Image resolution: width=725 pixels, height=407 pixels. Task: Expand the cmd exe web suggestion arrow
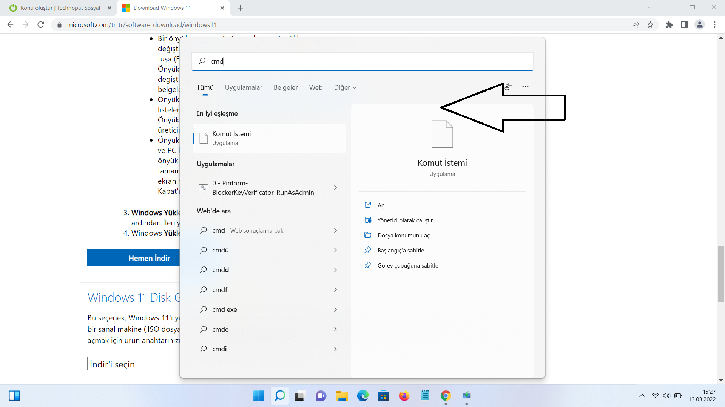(335, 309)
